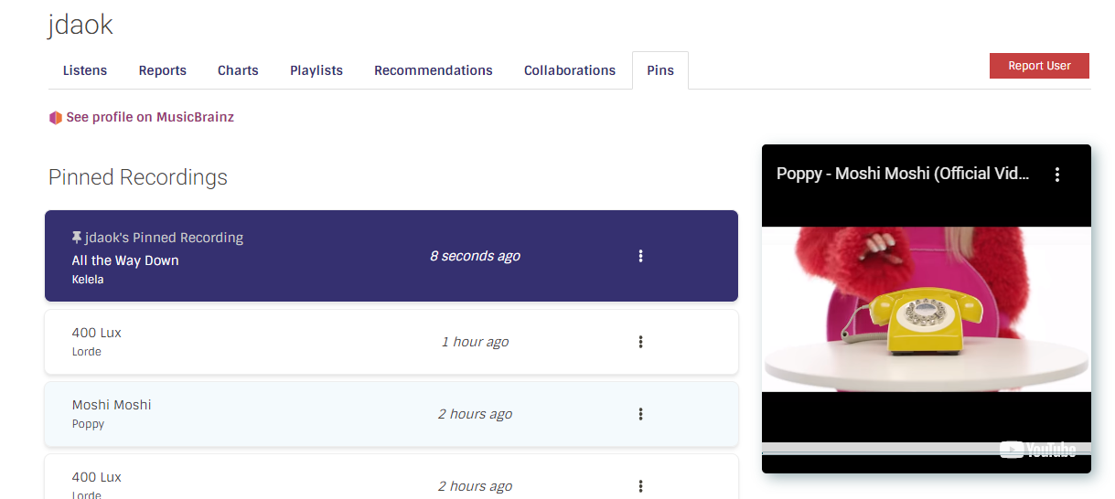The image size is (1115, 499).
Task: Click the video title Poppy - Moshi Moshi
Action: (903, 174)
